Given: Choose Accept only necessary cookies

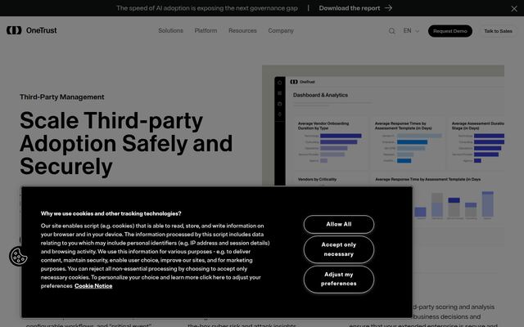Looking at the screenshot, I should click(x=339, y=249).
